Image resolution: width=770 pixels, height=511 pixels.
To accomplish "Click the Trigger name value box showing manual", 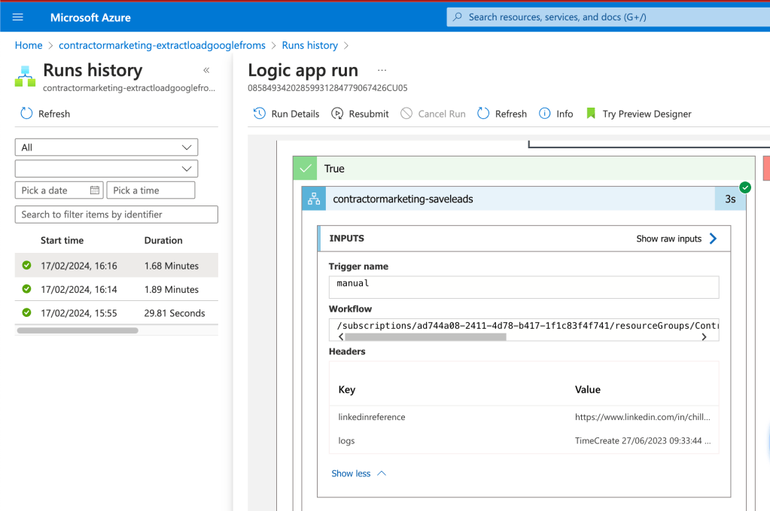I will click(x=524, y=287).
